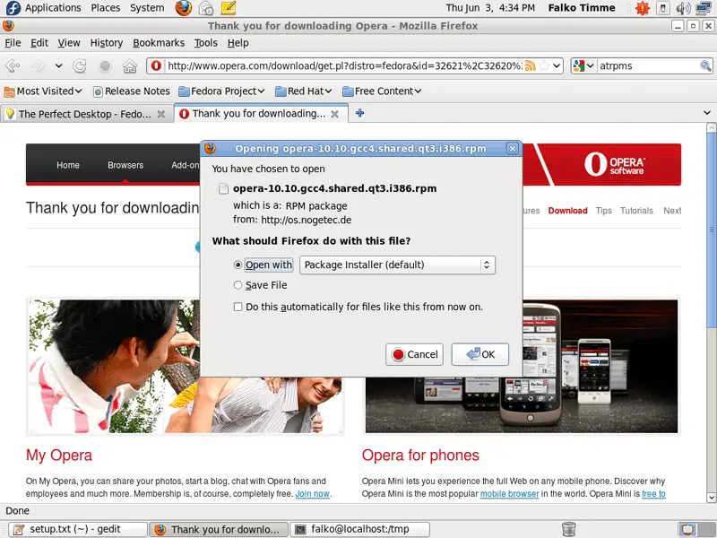Select the Save File radio button

(238, 285)
